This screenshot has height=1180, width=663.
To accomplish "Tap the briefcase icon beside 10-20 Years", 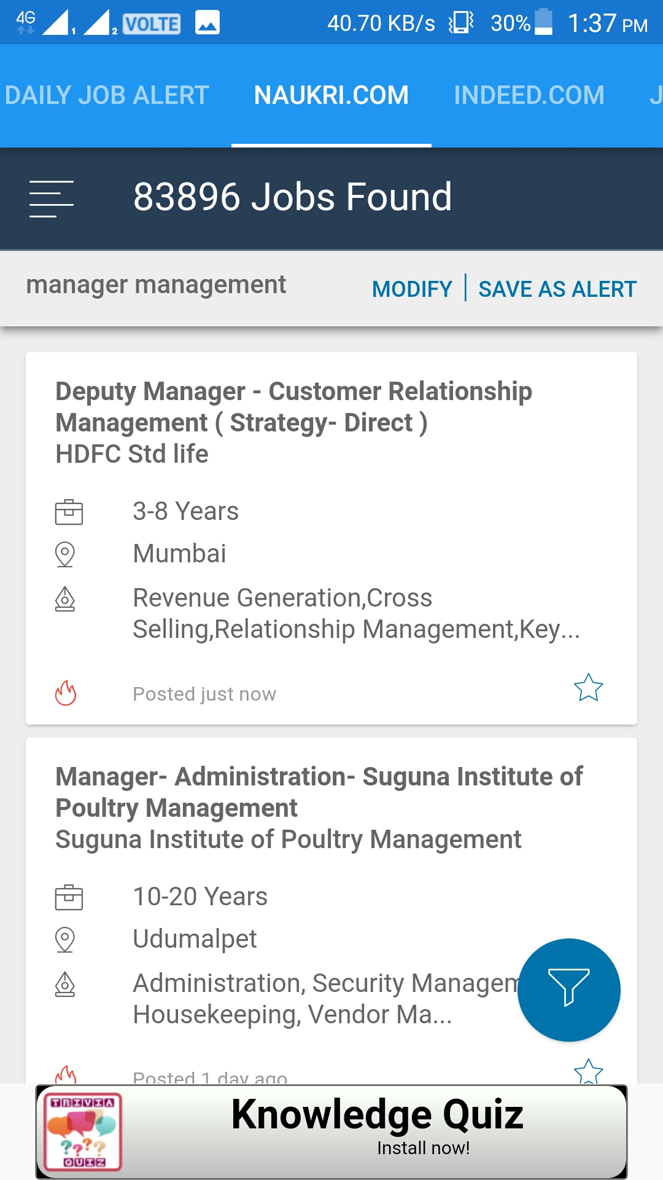I will pyautogui.click(x=69, y=897).
